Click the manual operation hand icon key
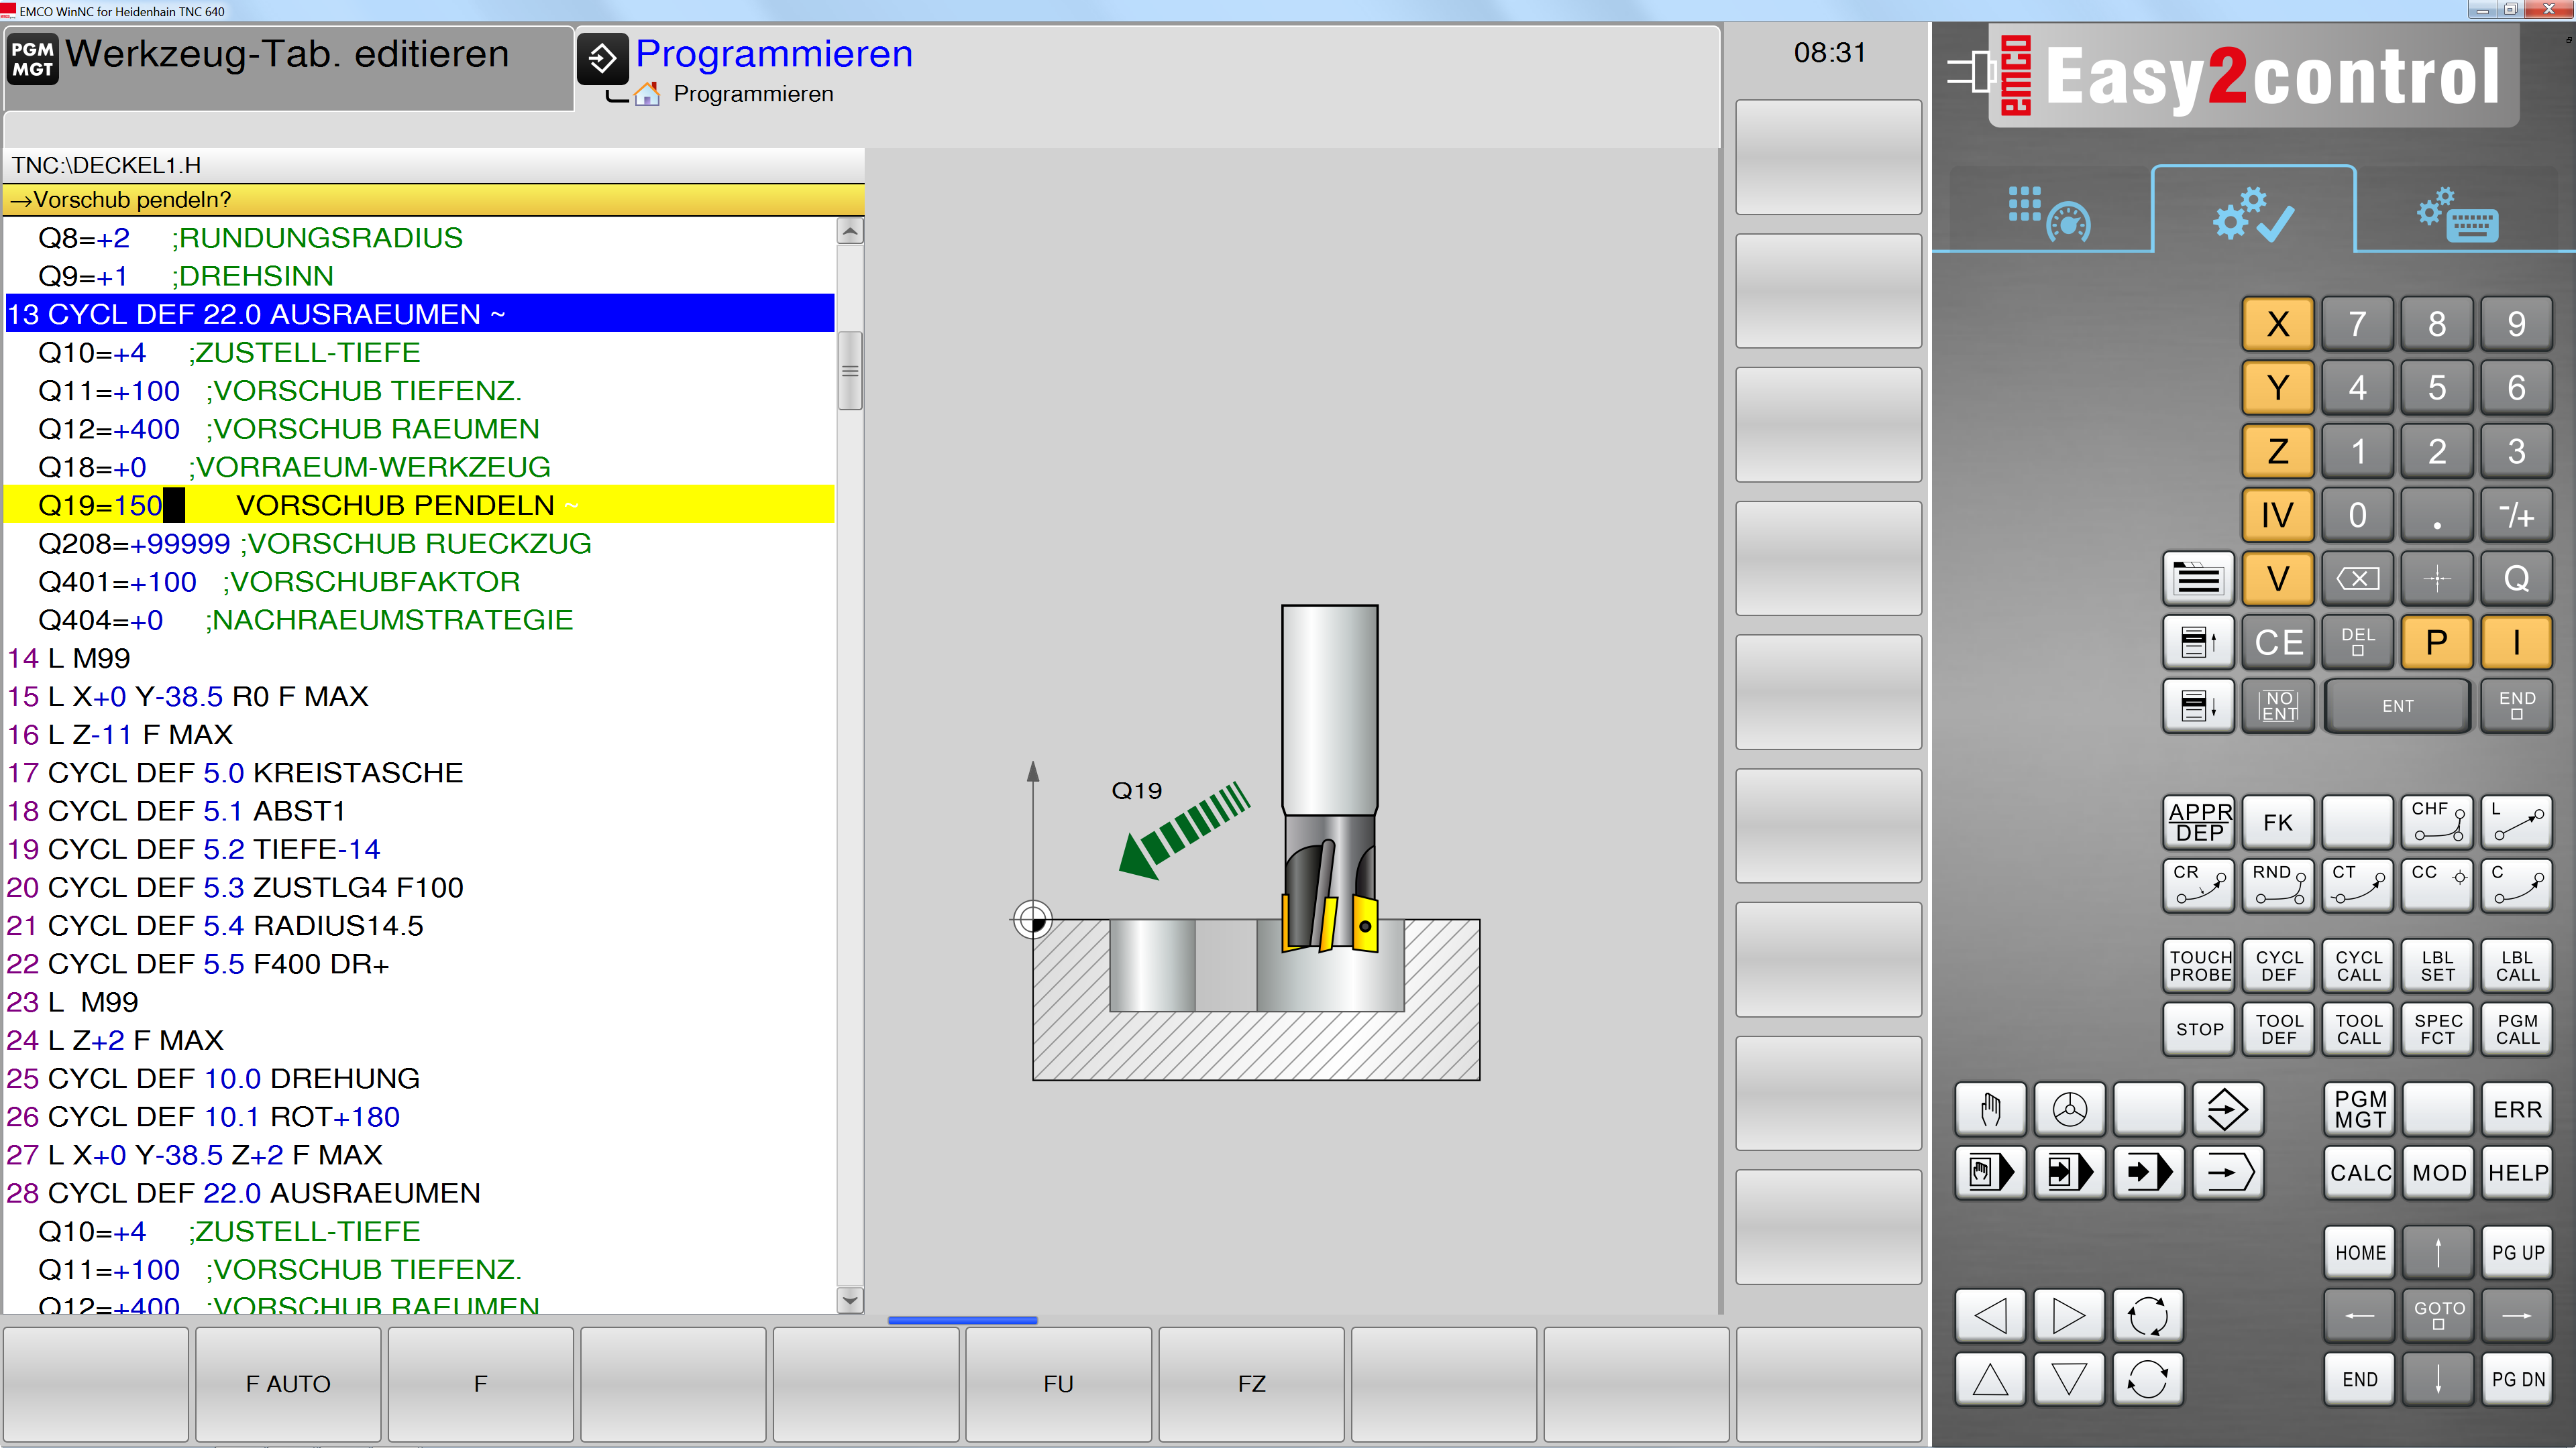Image resolution: width=2576 pixels, height=1448 pixels. point(1990,1109)
